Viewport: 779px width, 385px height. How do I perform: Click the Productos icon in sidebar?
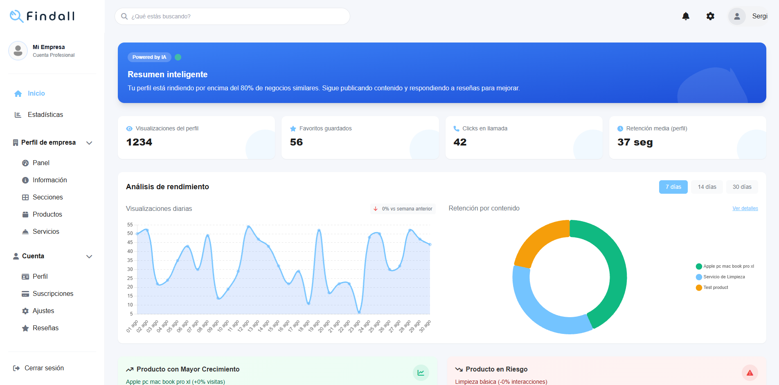pos(25,214)
